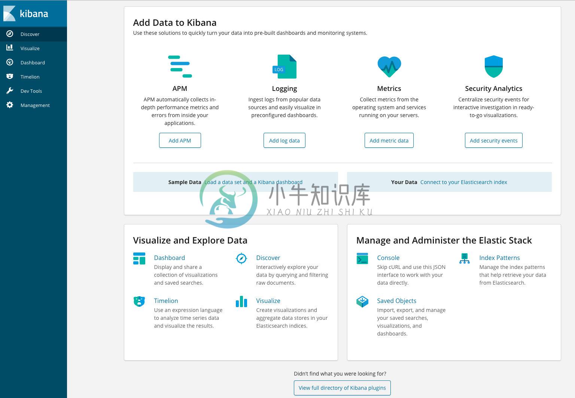Click the kibana wordmark text in header
Screen dimensions: 575x398
pyautogui.click(x=34, y=14)
